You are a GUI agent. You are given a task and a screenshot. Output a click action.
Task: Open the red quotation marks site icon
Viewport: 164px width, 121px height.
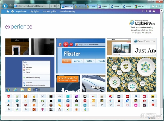pyautogui.click(x=153, y=105)
